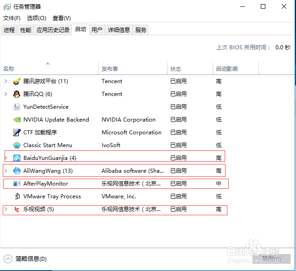Open the 选项(O) menu
Screen dimensions: 296x271
pos(37,18)
